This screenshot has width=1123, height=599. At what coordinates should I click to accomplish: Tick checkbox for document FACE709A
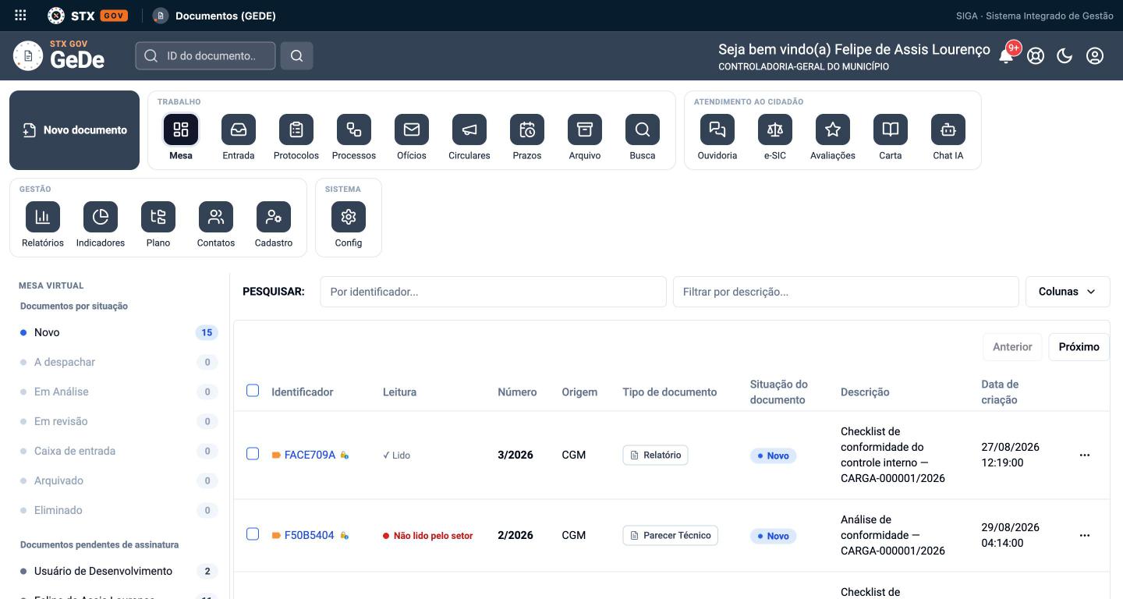(x=253, y=454)
